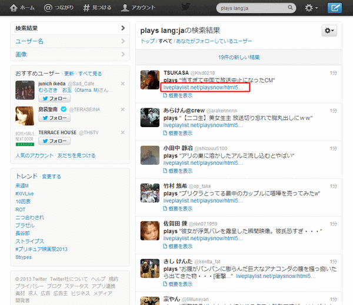Open liveplaylist link in きし けんた tweet
This screenshot has height=305, width=353.
coord(276,276)
